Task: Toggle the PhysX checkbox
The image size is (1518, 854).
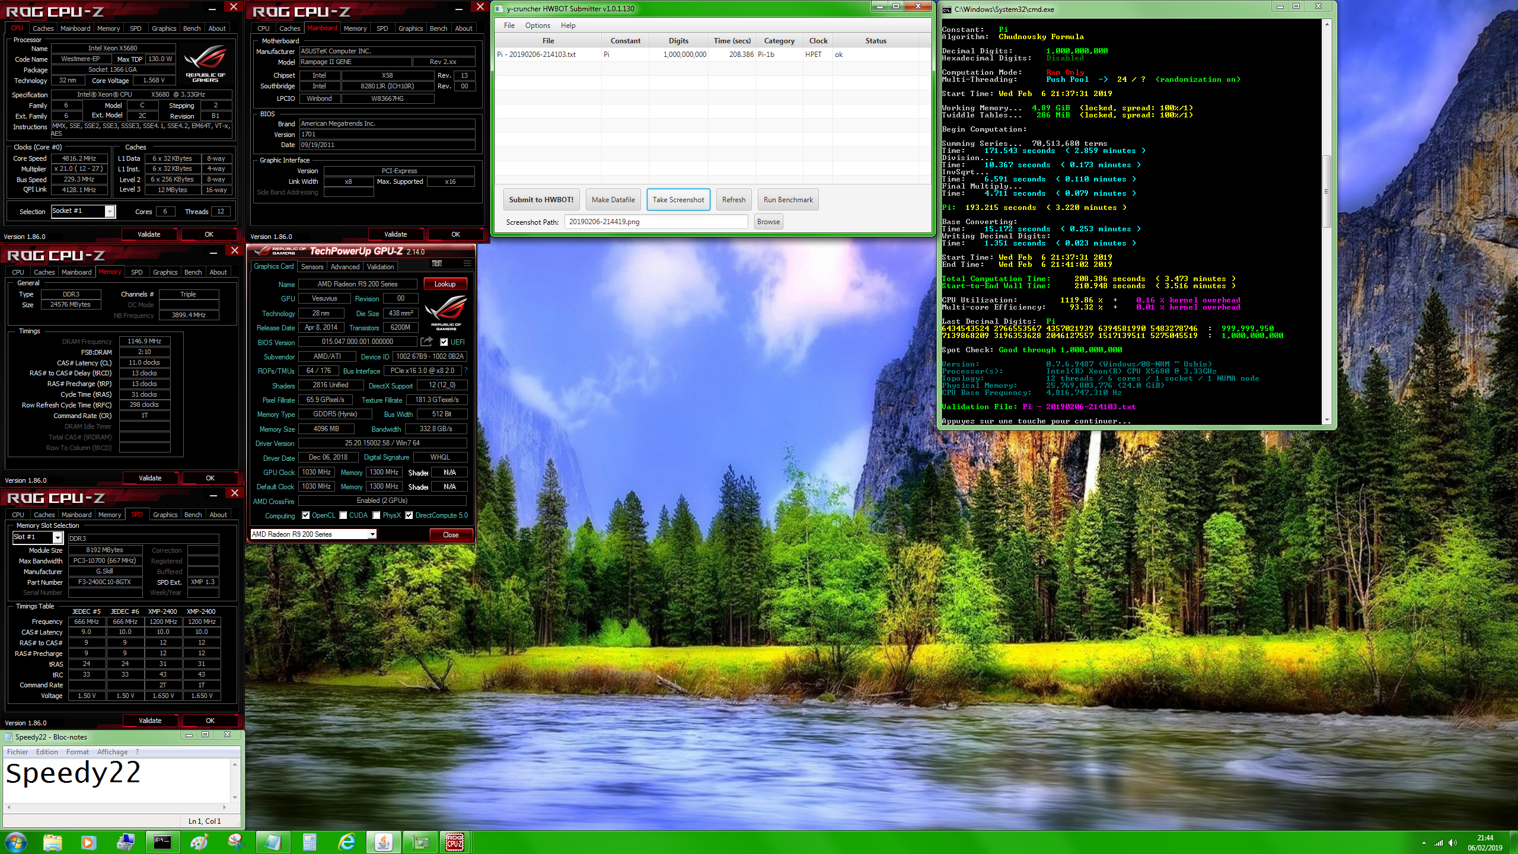Action: (376, 515)
